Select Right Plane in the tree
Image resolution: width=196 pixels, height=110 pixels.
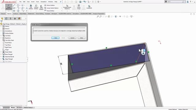click(8, 47)
